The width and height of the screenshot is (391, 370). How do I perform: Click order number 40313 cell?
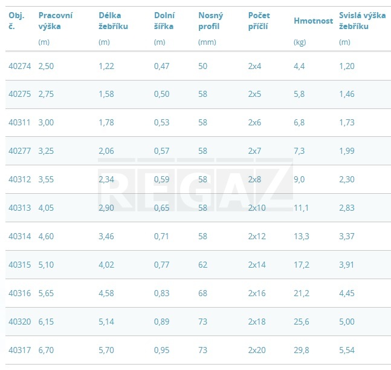pyautogui.click(x=20, y=208)
